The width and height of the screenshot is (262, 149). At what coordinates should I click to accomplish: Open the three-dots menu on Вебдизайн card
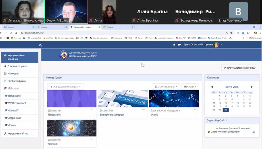(92, 110)
